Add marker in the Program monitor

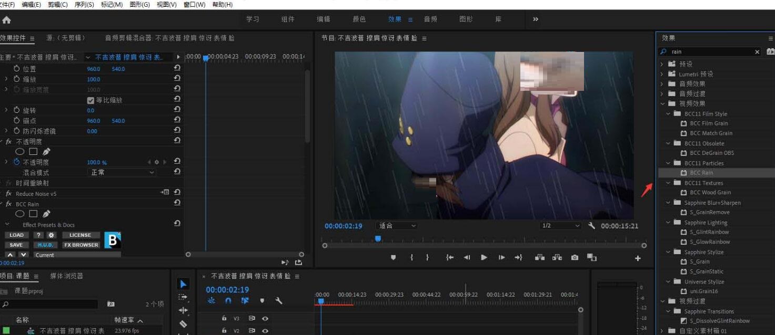pyautogui.click(x=393, y=257)
